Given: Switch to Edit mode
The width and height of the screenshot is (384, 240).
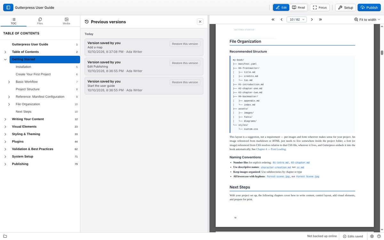Looking at the screenshot, I should pos(281,7).
